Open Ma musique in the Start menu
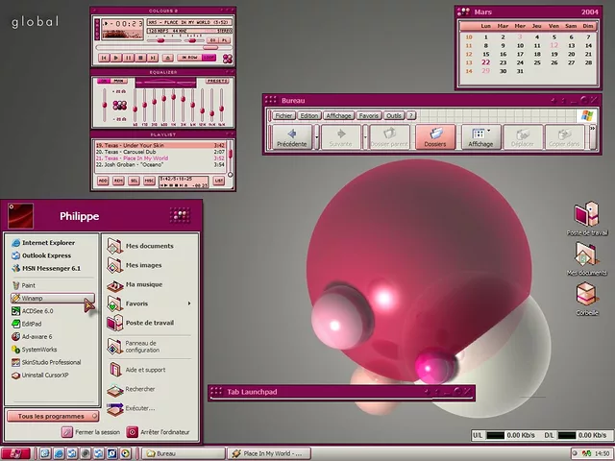This screenshot has height=461, width=615. [143, 284]
